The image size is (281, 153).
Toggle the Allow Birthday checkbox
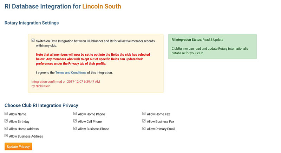pos(6,121)
